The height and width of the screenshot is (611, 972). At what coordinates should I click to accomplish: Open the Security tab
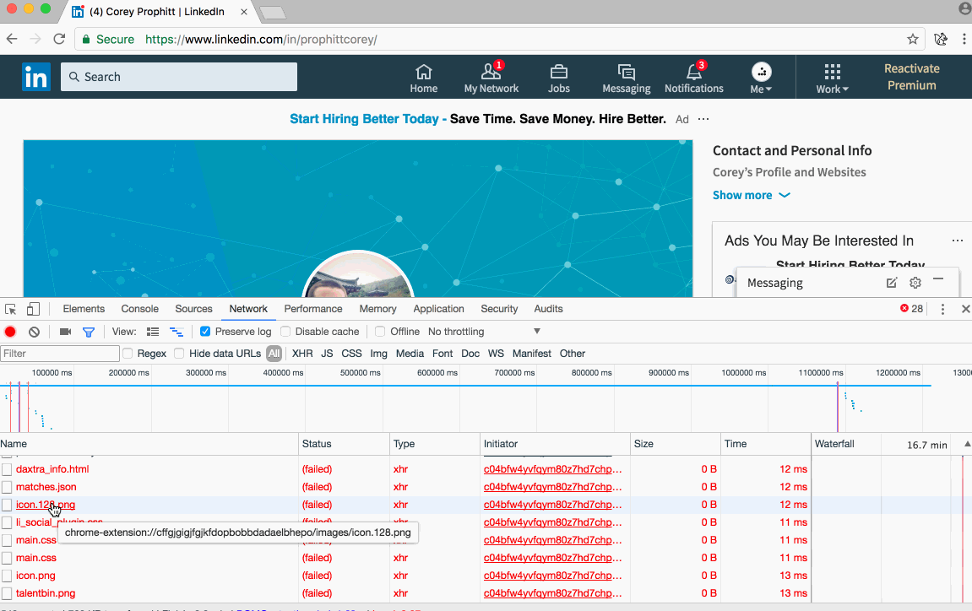point(499,309)
